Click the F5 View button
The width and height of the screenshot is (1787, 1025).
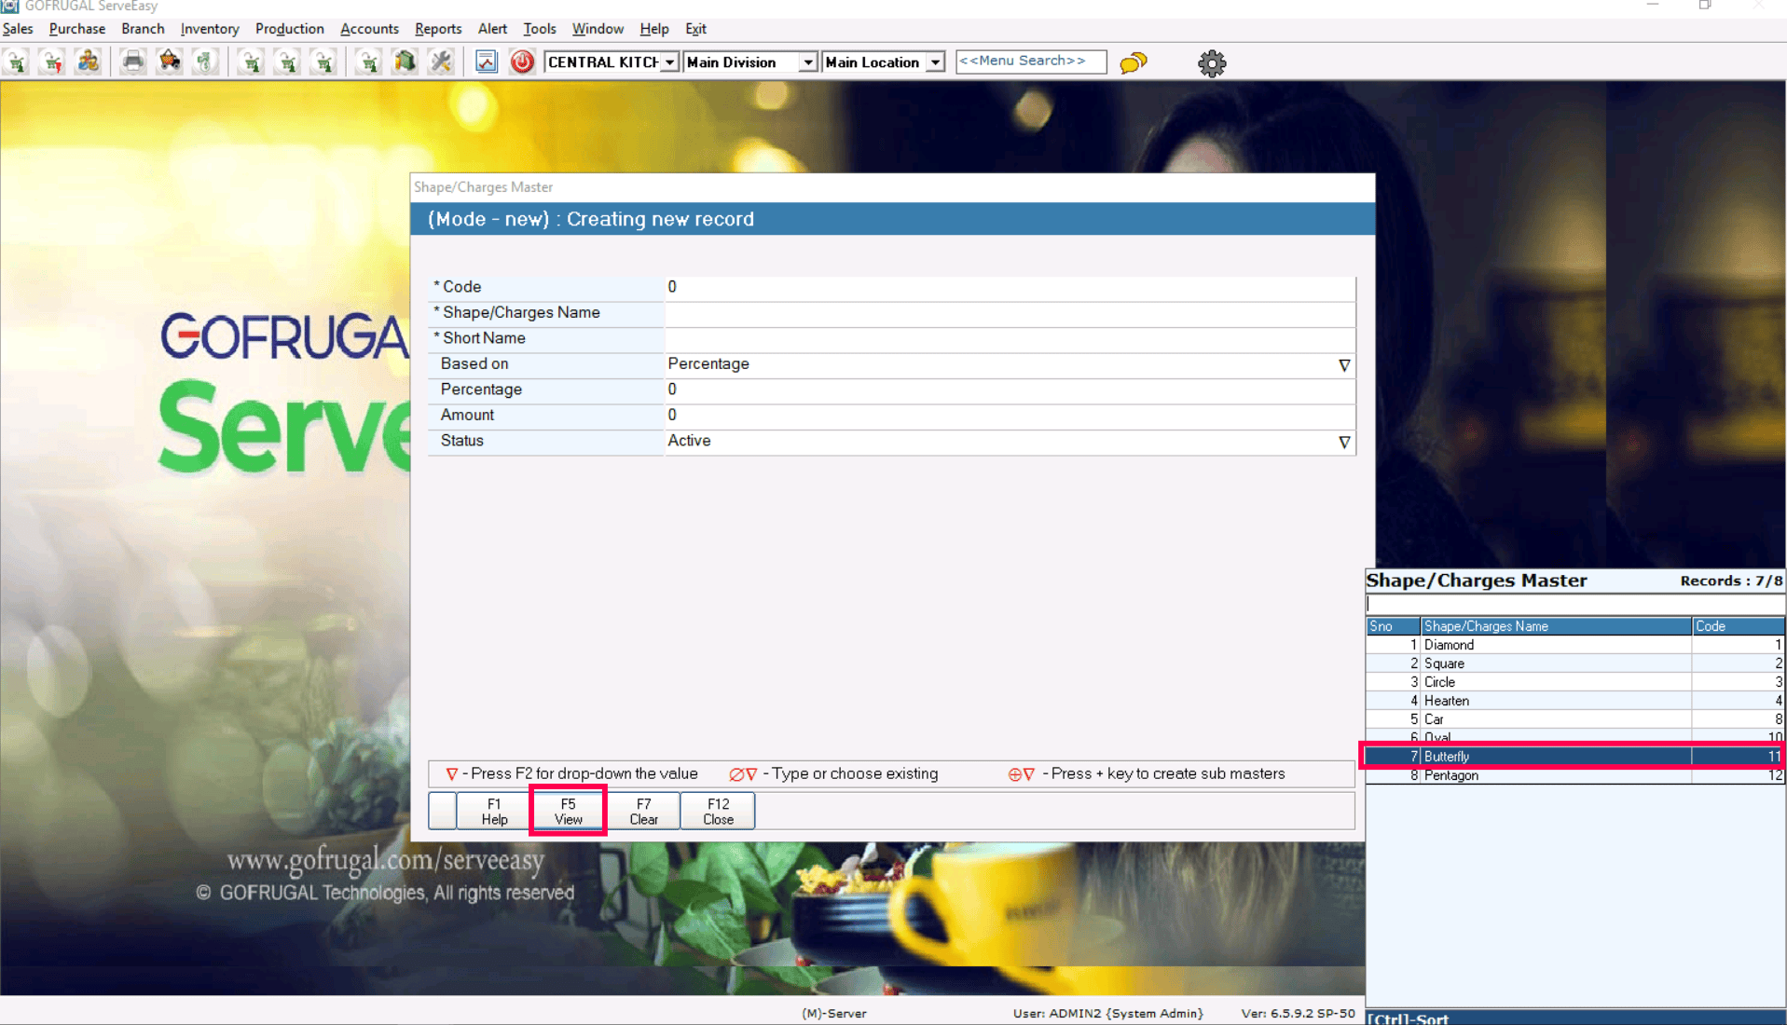569,811
